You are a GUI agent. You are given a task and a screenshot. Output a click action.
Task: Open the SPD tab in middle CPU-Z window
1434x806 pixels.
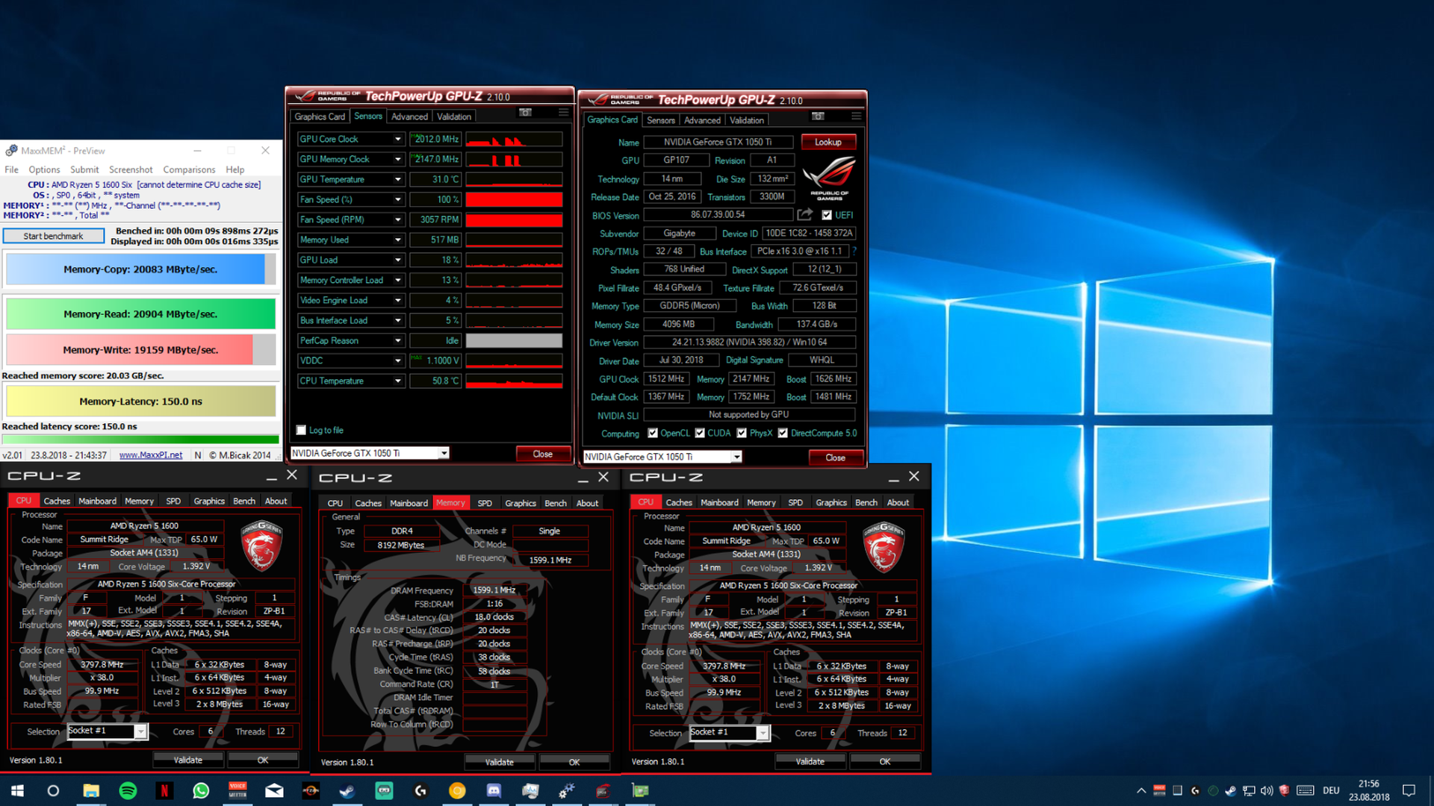tap(485, 503)
